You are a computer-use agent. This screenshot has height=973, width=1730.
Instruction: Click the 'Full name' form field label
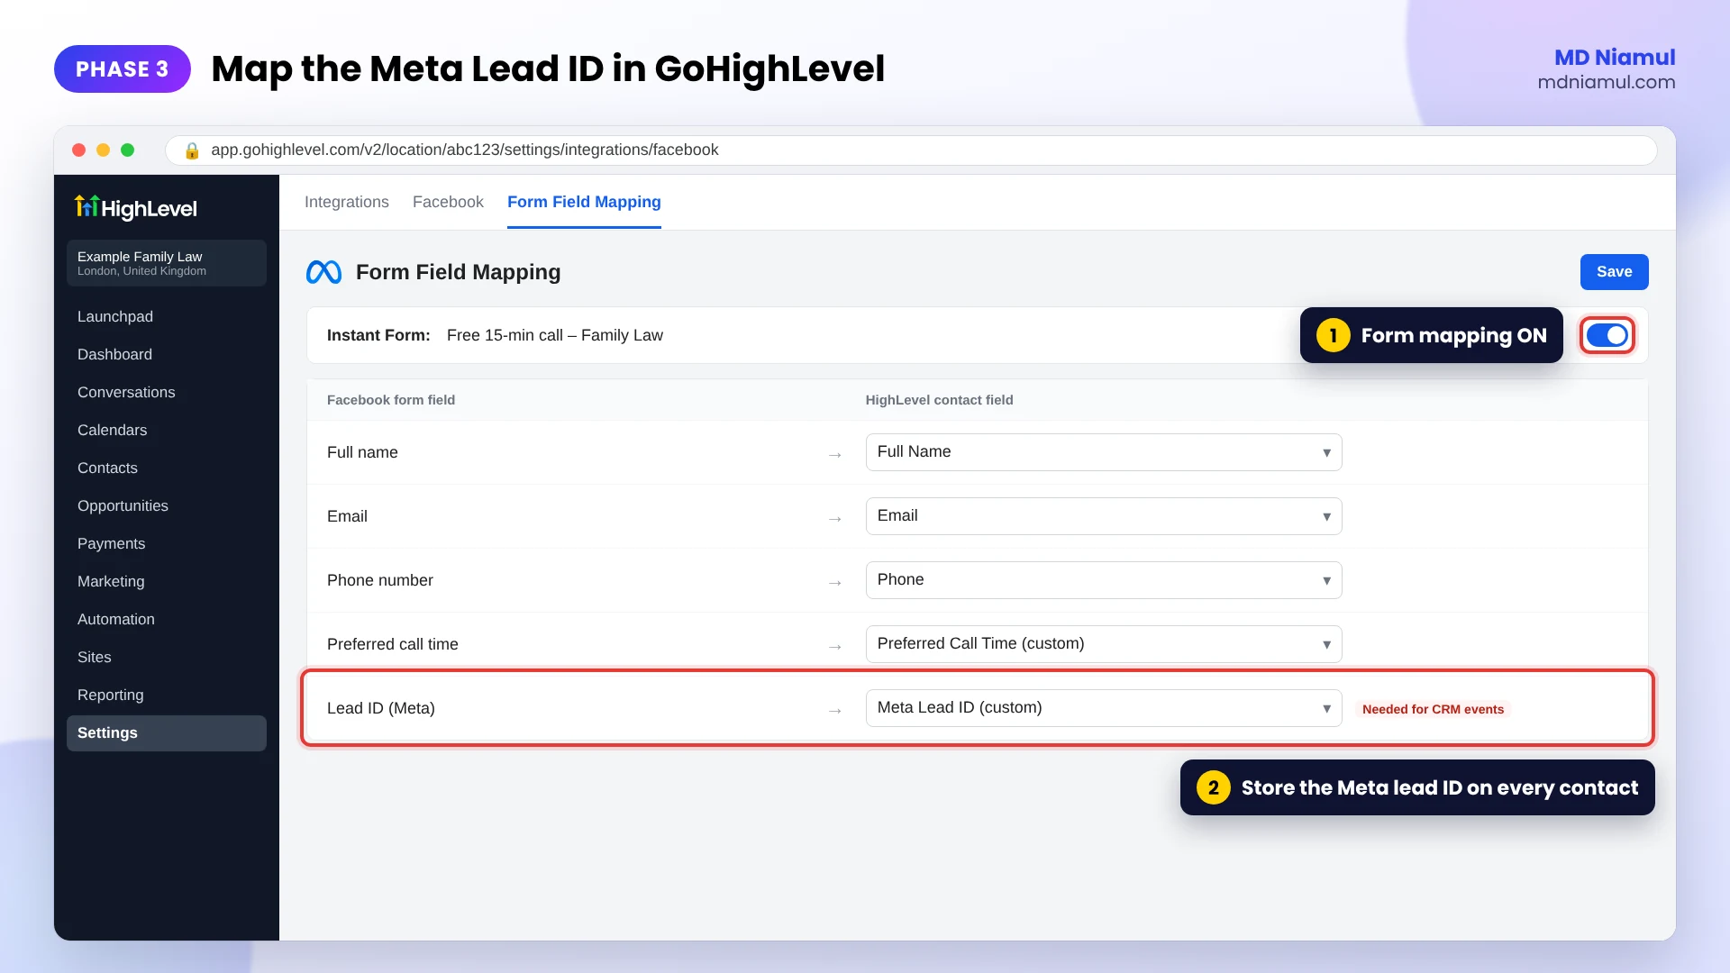coord(362,452)
